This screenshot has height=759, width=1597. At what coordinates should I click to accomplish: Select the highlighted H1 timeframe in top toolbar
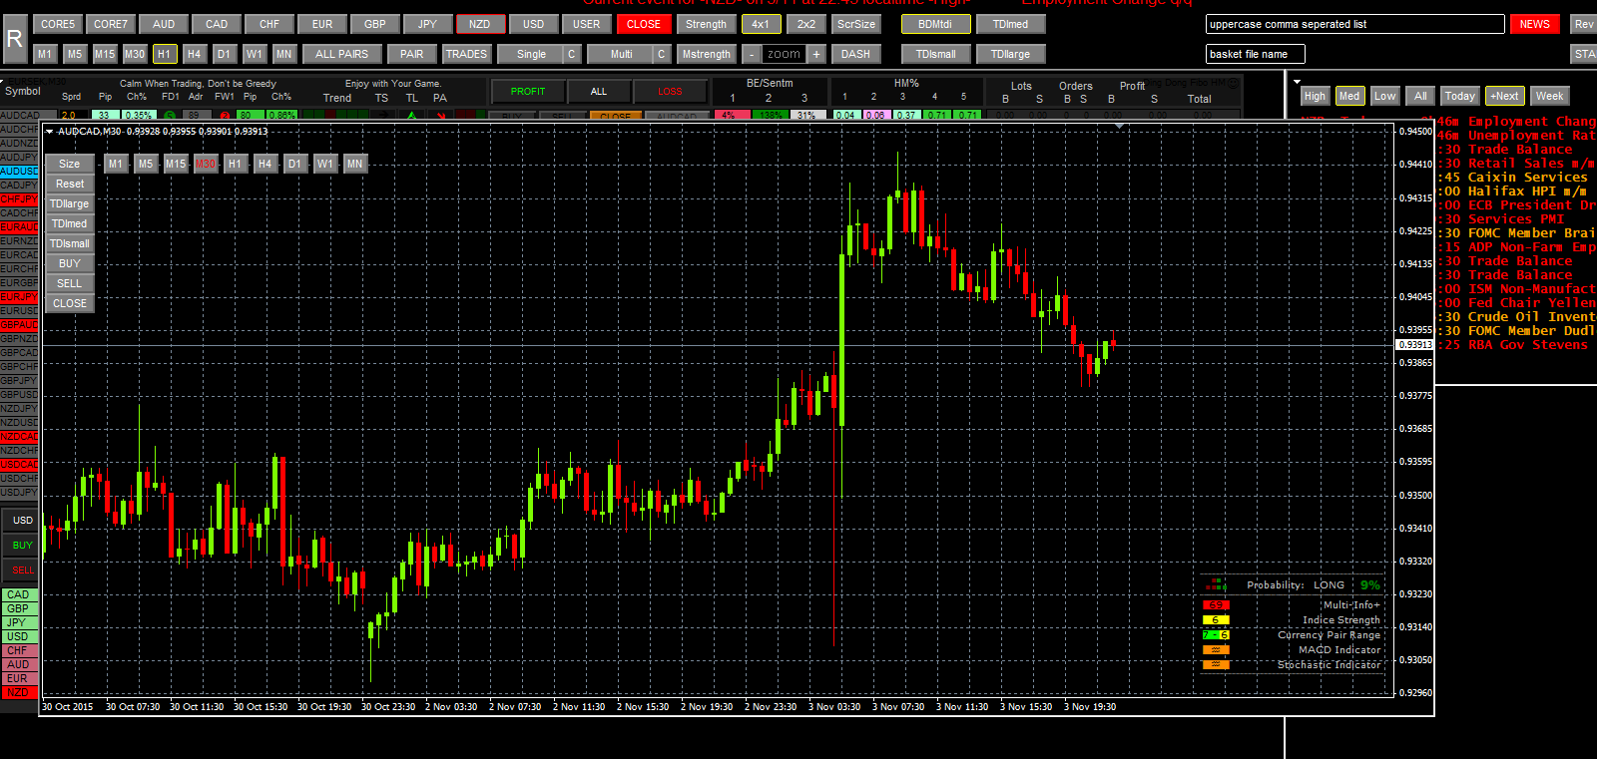pyautogui.click(x=165, y=54)
